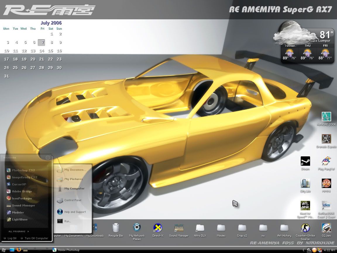Expand the quick launch overflow chevron
The width and height of the screenshot is (337, 253).
click(35, 249)
